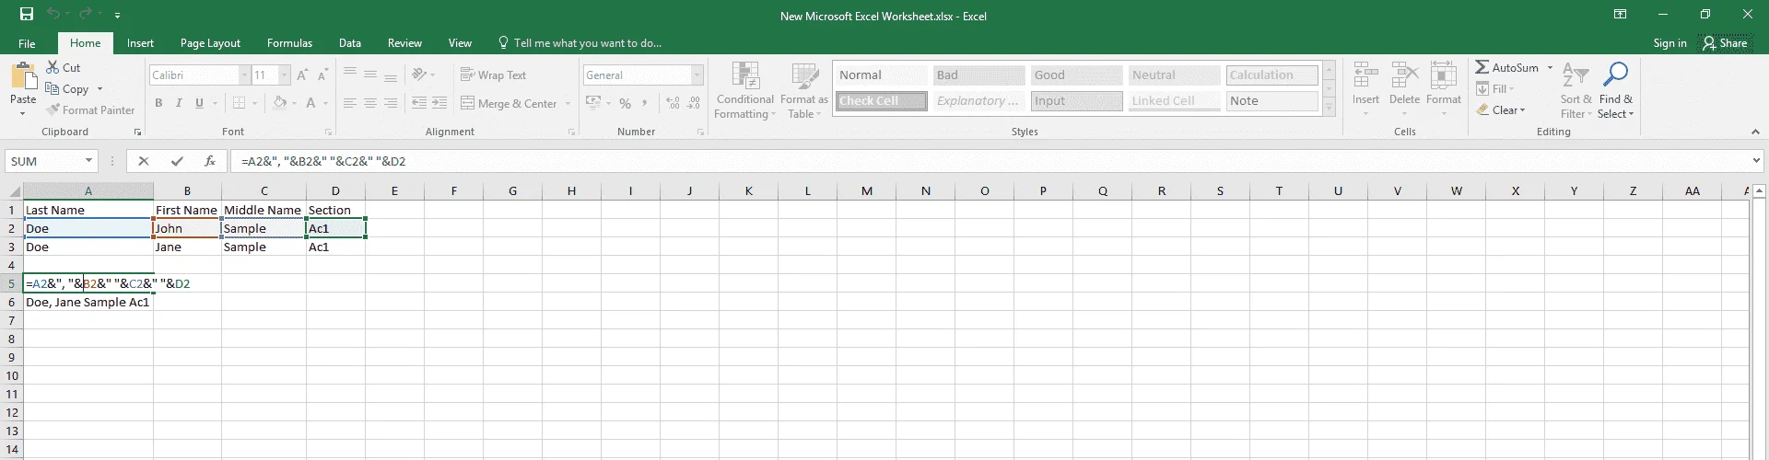Switch to the Formulas tab
The height and width of the screenshot is (460, 1769).
[x=289, y=43]
